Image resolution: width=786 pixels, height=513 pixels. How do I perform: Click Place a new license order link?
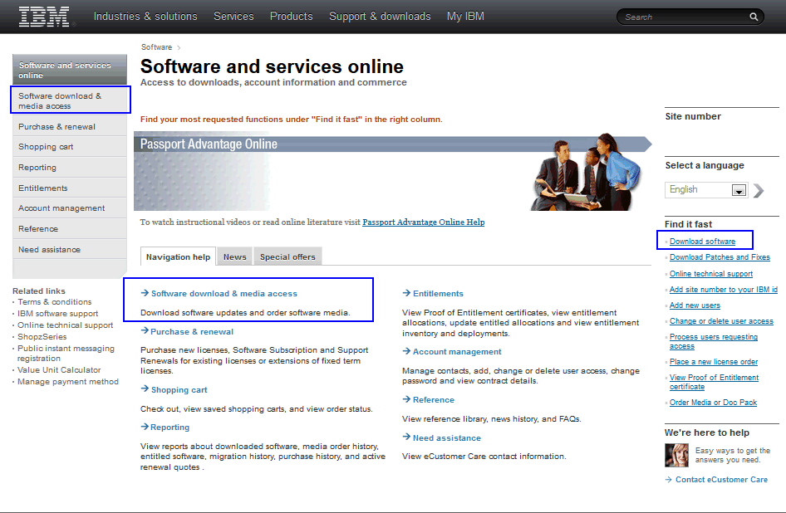tap(714, 362)
